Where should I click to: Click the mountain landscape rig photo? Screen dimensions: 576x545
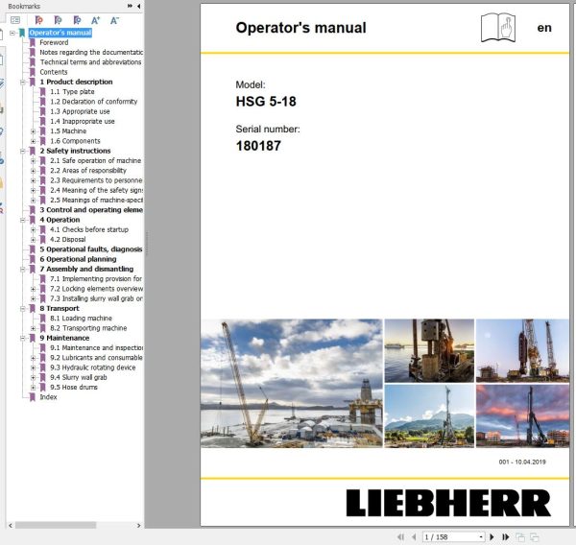coord(429,415)
